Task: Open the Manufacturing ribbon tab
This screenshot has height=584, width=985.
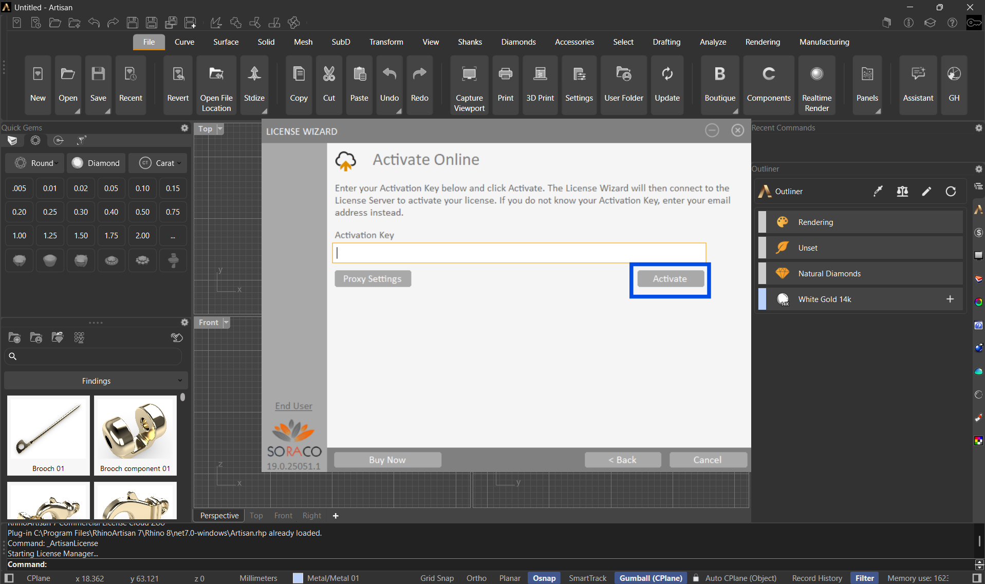Action: [824, 42]
